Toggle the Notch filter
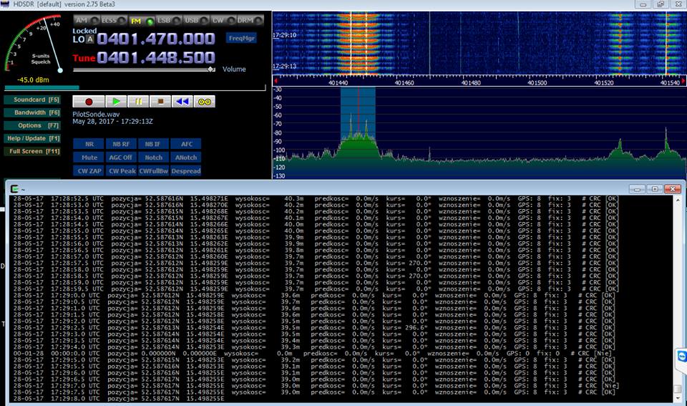 point(153,158)
